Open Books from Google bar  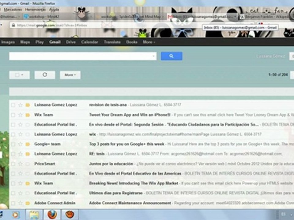tap(132, 42)
